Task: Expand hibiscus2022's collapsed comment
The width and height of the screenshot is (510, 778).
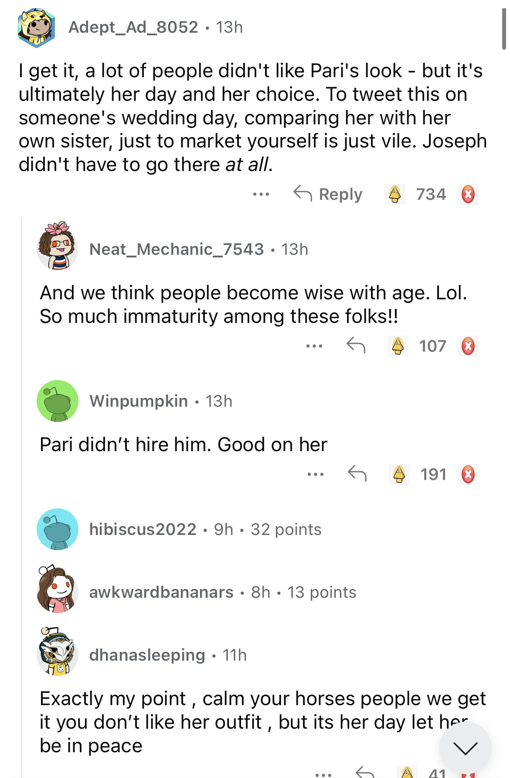Action: point(205,529)
